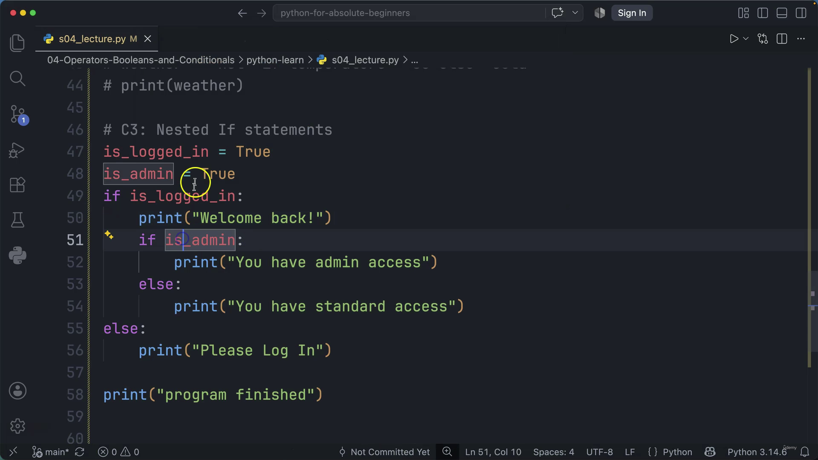The image size is (818, 460).
Task: Open the editor More Actions ellipsis menu
Action: (x=801, y=39)
